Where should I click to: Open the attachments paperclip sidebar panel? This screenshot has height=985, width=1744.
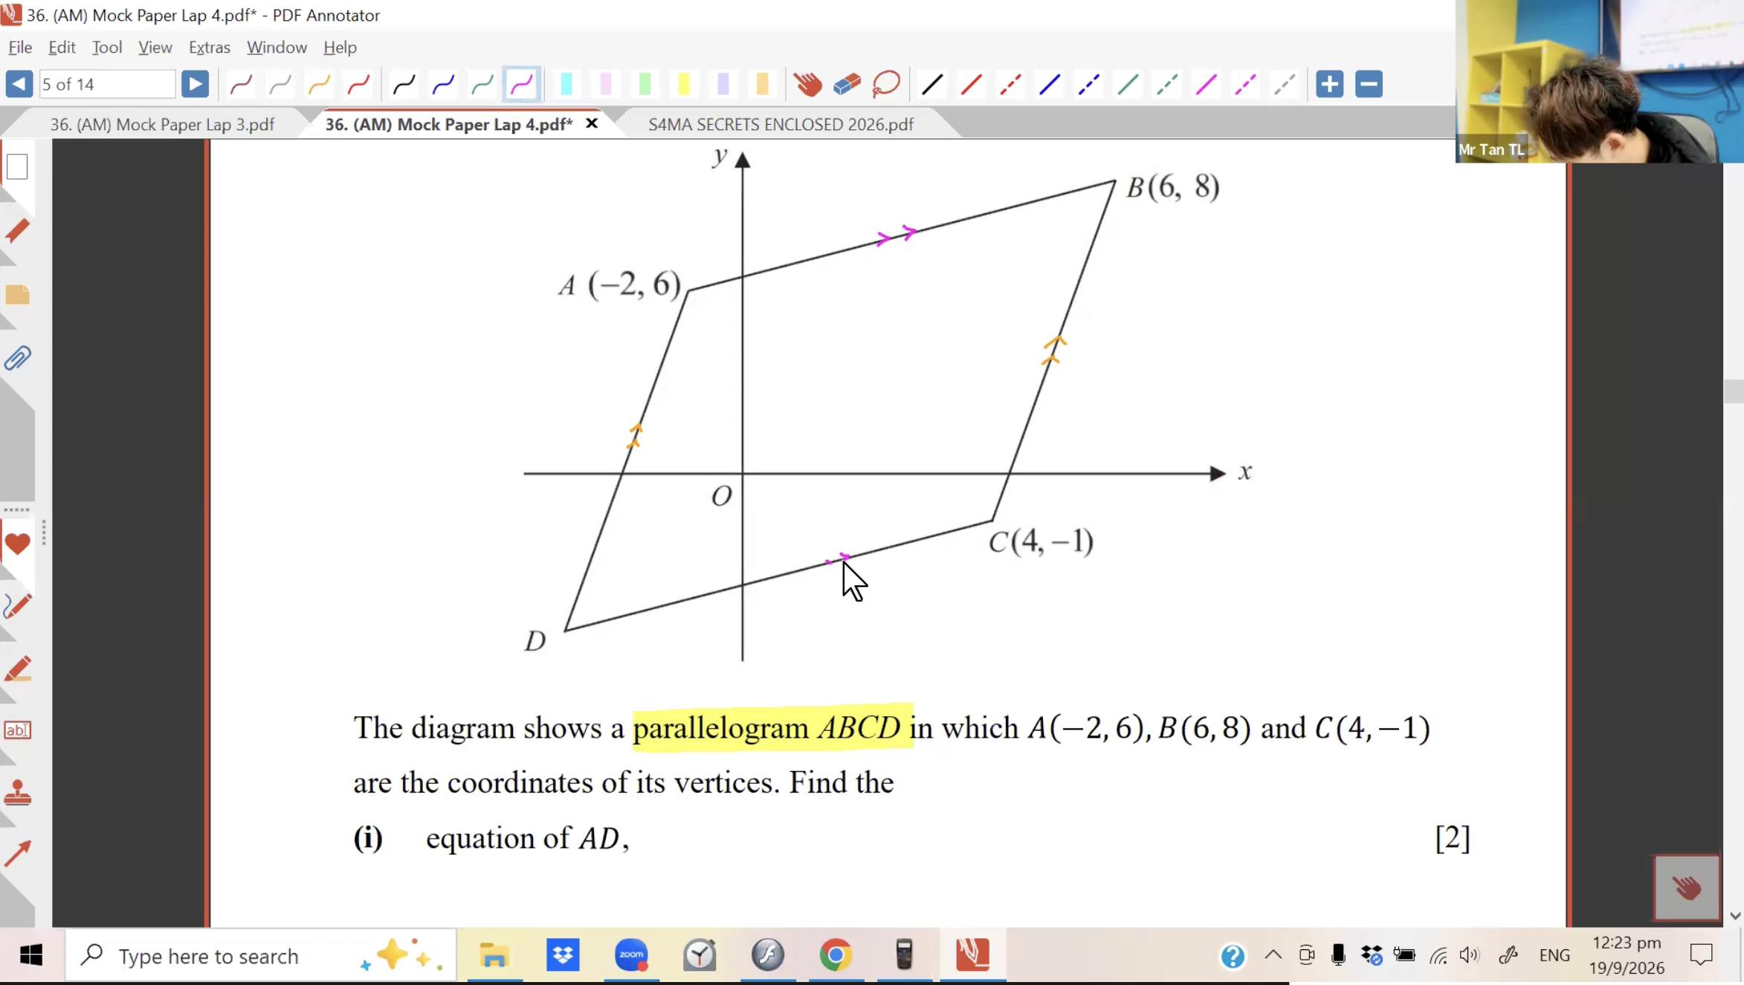(x=17, y=359)
